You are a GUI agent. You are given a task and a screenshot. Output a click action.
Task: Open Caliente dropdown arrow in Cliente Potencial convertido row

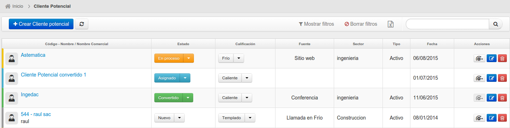click(x=247, y=78)
